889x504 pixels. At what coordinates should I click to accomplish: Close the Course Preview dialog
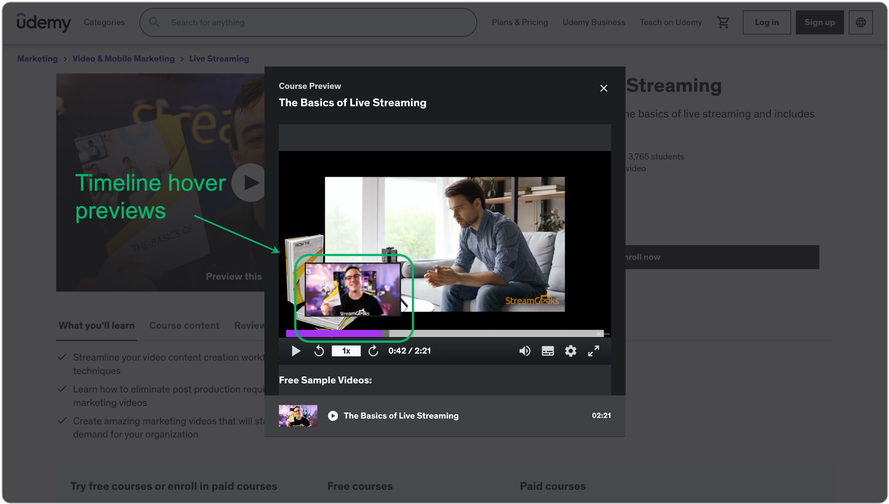[603, 88]
